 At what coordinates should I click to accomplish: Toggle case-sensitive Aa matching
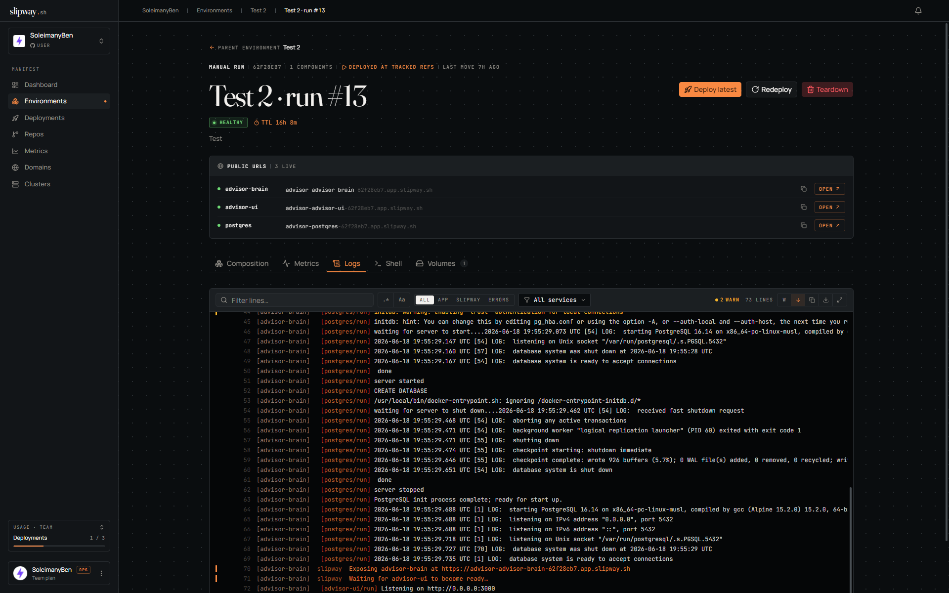402,300
